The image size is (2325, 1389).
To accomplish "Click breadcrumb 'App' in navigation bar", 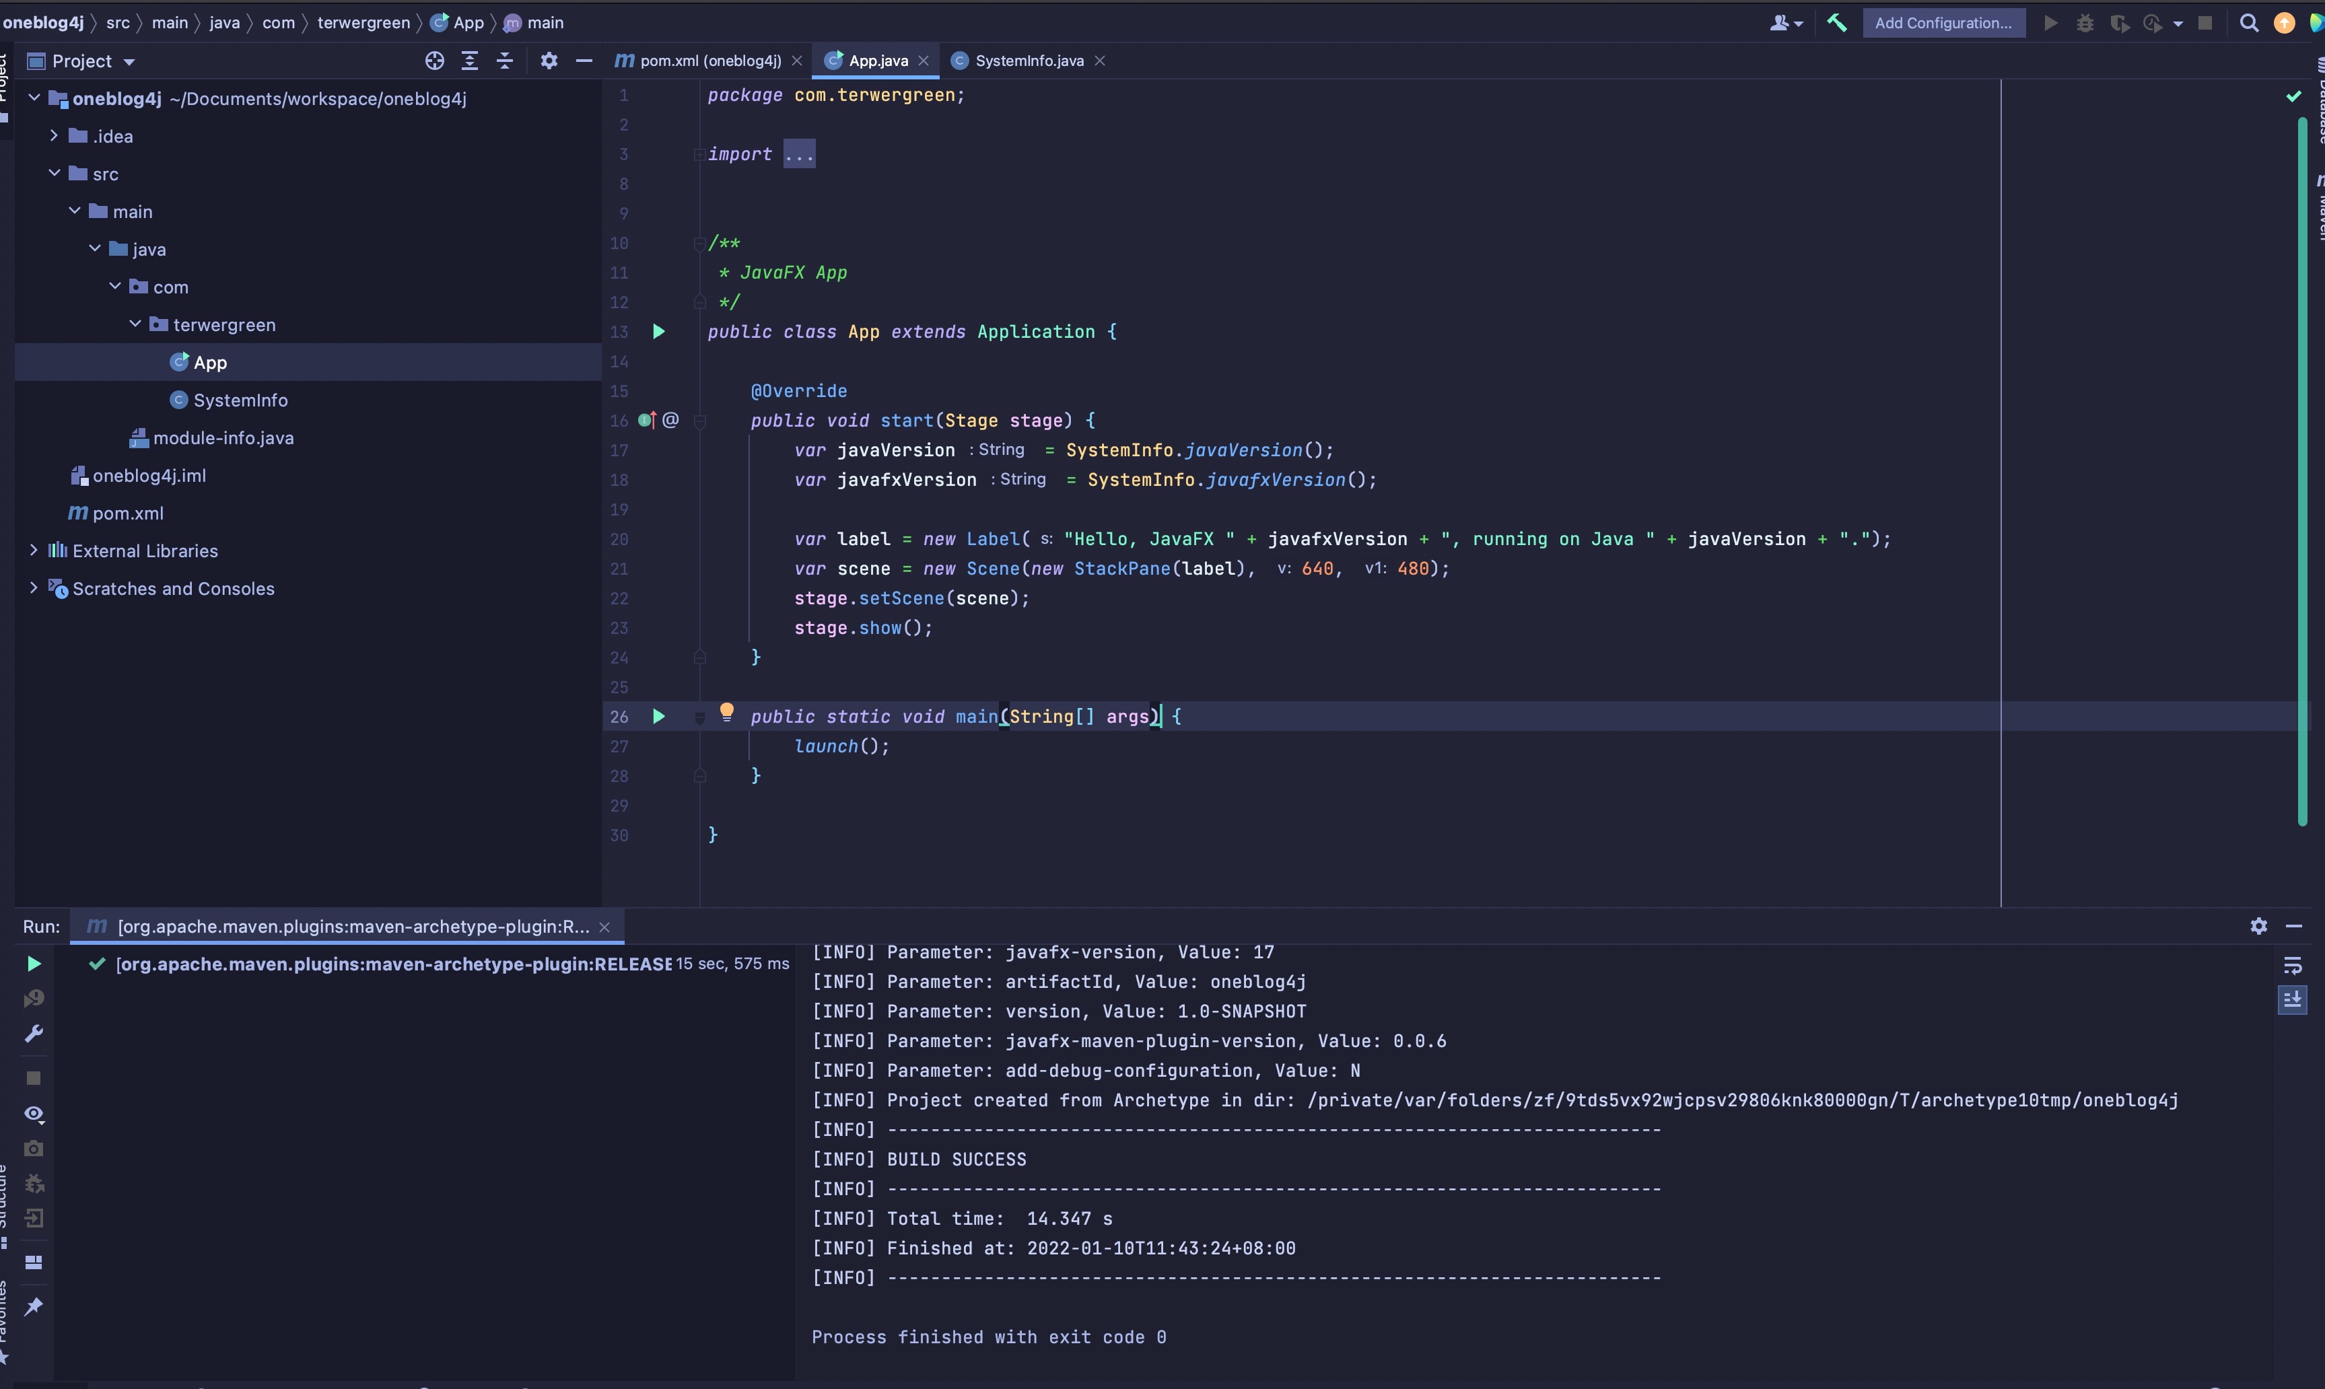I will click(458, 22).
